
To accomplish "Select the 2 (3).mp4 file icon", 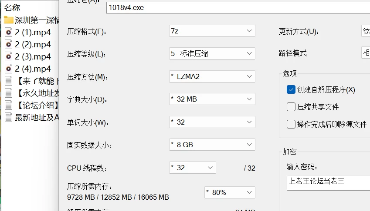I will (x=8, y=56).
